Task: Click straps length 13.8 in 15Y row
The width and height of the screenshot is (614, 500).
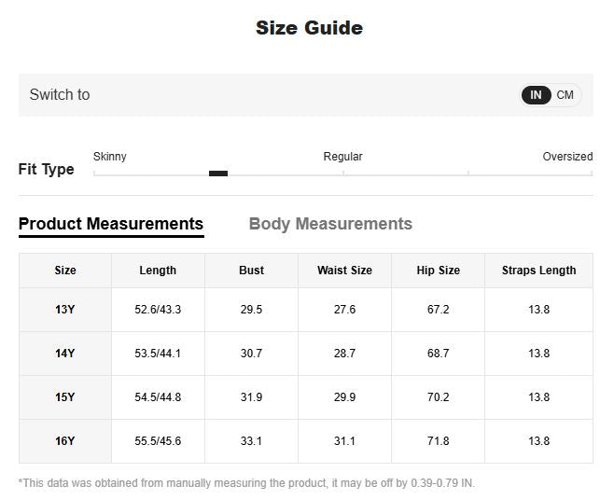Action: [x=538, y=397]
